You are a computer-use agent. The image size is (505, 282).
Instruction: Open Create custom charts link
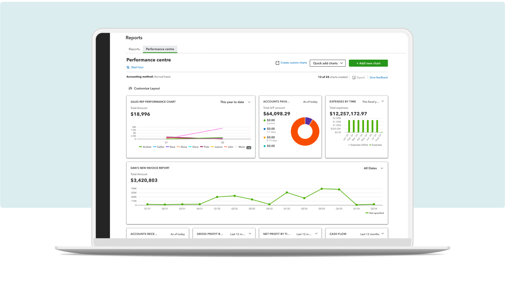click(294, 63)
